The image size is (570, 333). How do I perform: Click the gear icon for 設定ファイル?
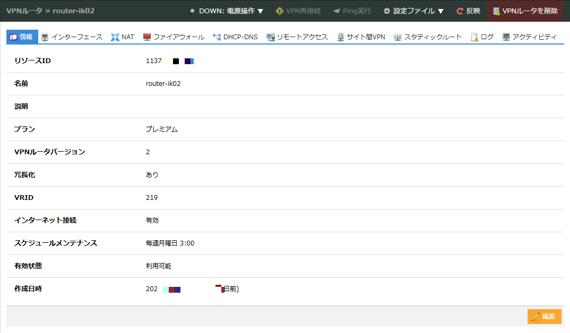387,11
